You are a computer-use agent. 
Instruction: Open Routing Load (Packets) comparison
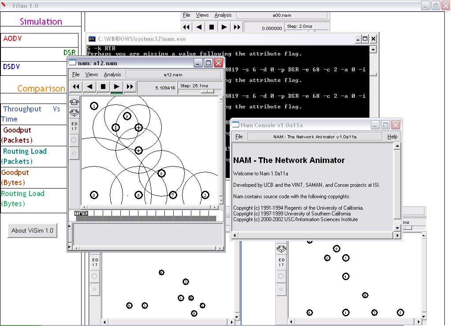pyautogui.click(x=34, y=156)
